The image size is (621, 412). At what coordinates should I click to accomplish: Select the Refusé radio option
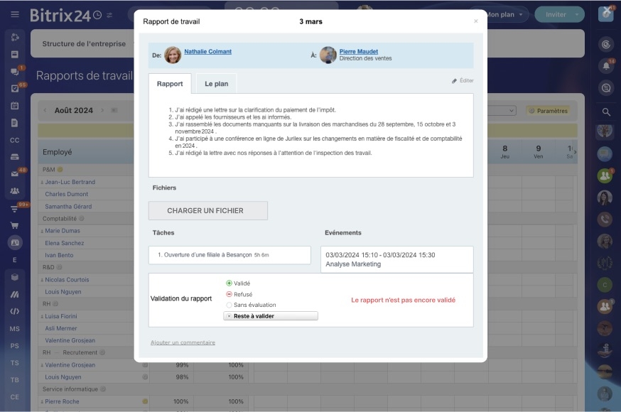pos(229,294)
